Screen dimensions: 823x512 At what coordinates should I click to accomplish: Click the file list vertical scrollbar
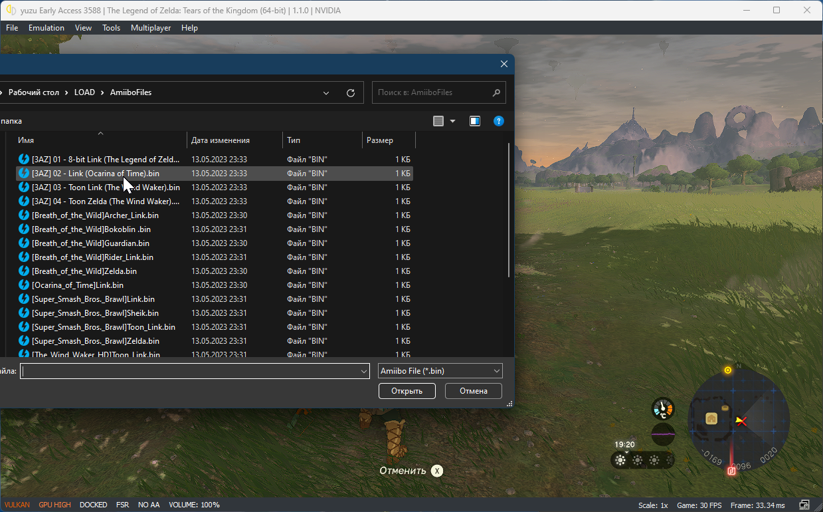point(509,209)
